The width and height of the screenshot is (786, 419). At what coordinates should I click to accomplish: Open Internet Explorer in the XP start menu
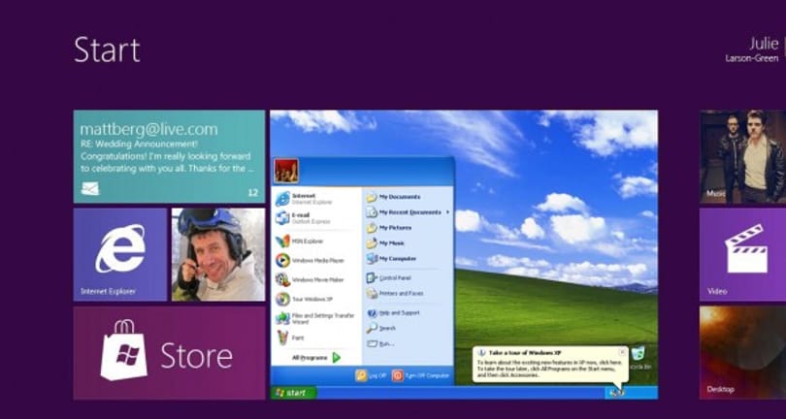point(315,199)
